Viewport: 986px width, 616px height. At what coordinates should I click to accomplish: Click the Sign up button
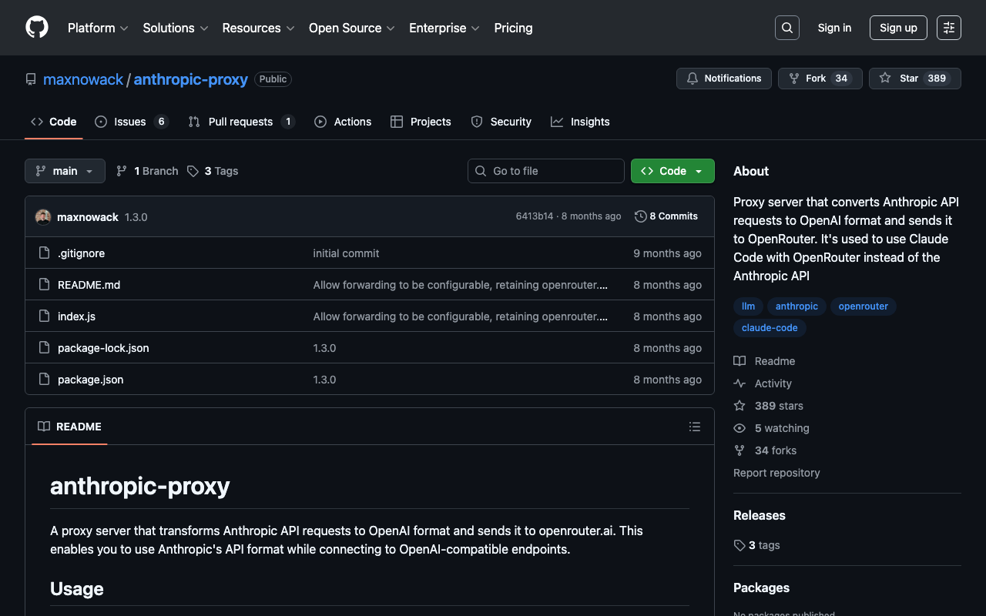898,28
